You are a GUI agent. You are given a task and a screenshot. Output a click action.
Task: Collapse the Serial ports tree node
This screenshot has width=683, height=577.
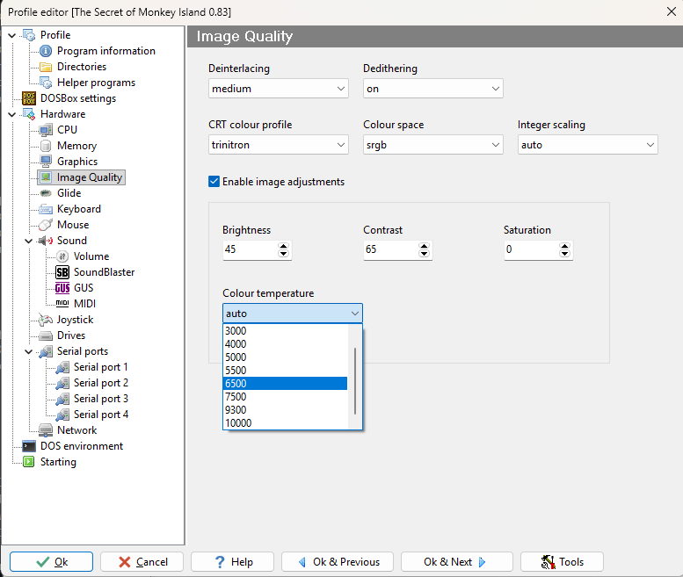(29, 351)
